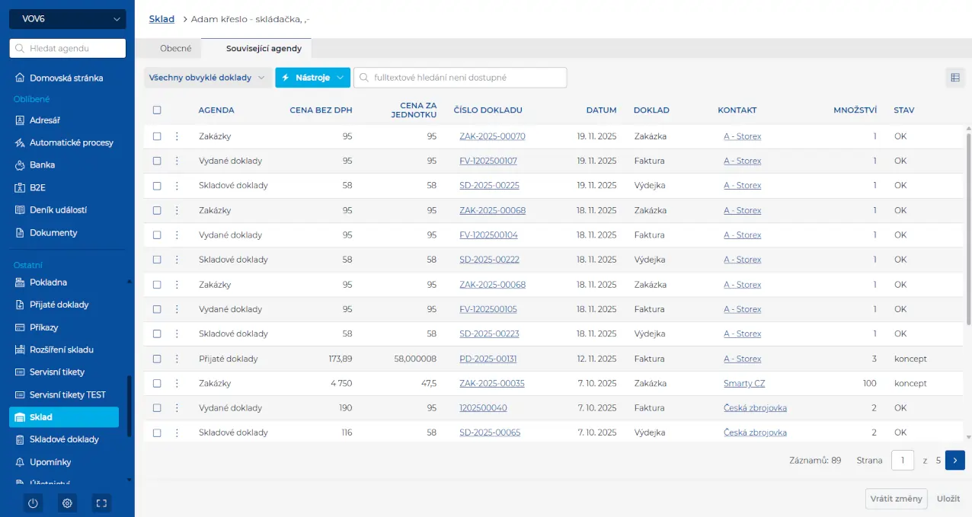
Task: Check the box for row FV-1202500107
Action: (x=157, y=161)
